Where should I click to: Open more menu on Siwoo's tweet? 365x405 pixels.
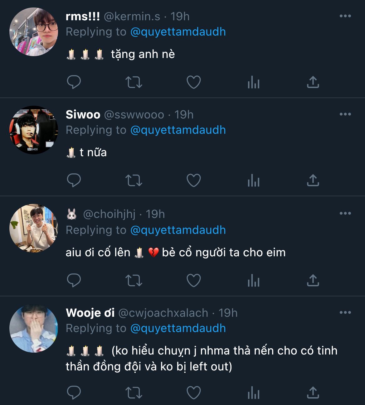(x=345, y=114)
